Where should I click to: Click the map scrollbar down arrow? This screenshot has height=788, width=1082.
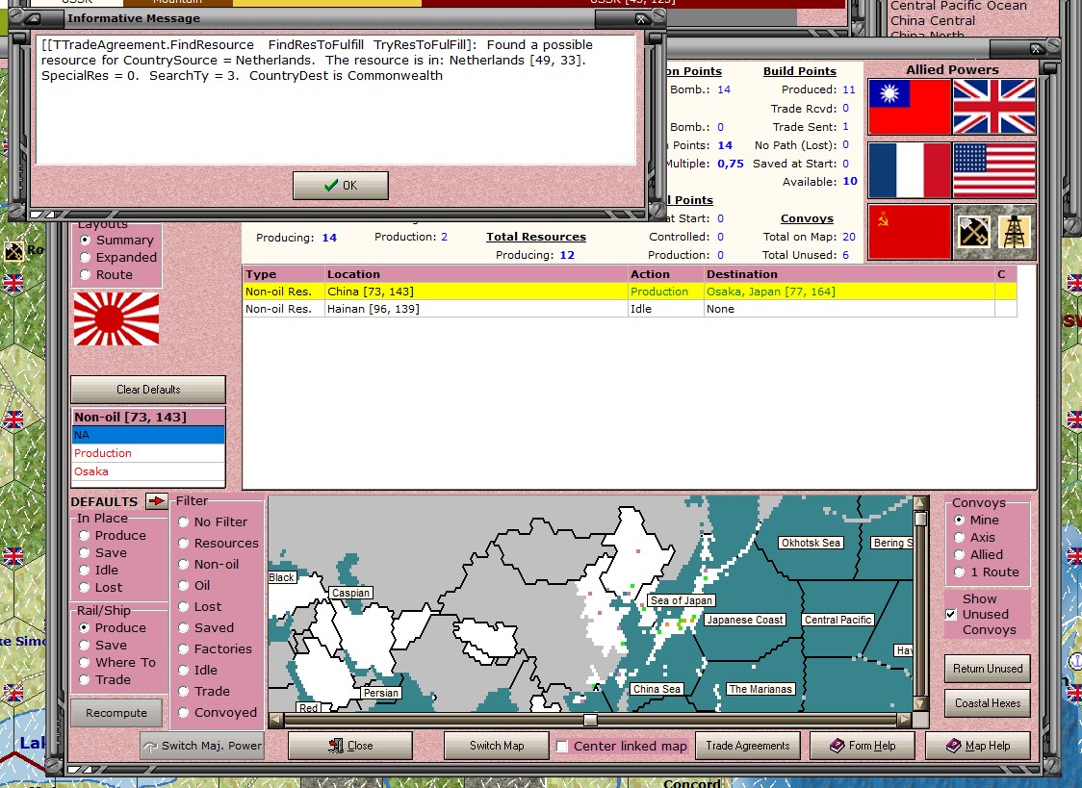click(920, 704)
